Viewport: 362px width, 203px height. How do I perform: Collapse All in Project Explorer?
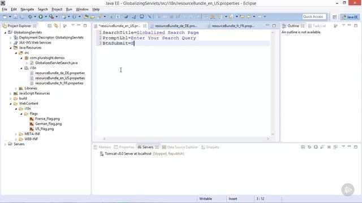coord(49,26)
